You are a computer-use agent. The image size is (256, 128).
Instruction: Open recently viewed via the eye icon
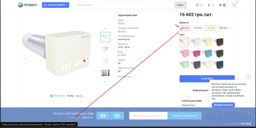[x=220, y=5]
